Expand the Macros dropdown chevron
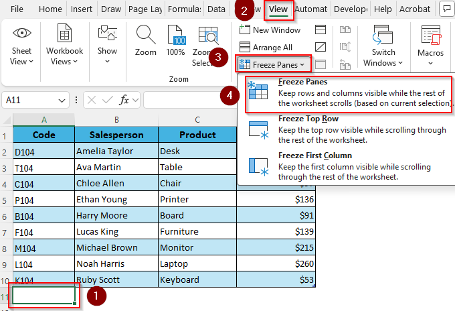The width and height of the screenshot is (455, 311). point(431,63)
